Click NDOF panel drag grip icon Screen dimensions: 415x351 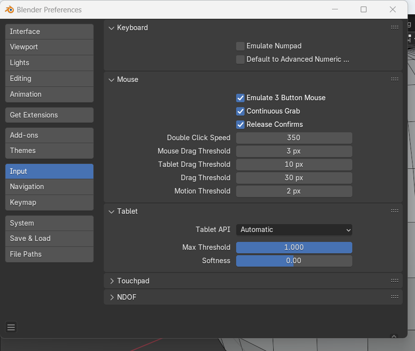[395, 297]
